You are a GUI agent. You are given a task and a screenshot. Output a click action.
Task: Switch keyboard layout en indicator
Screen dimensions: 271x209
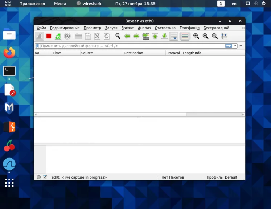click(234, 4)
